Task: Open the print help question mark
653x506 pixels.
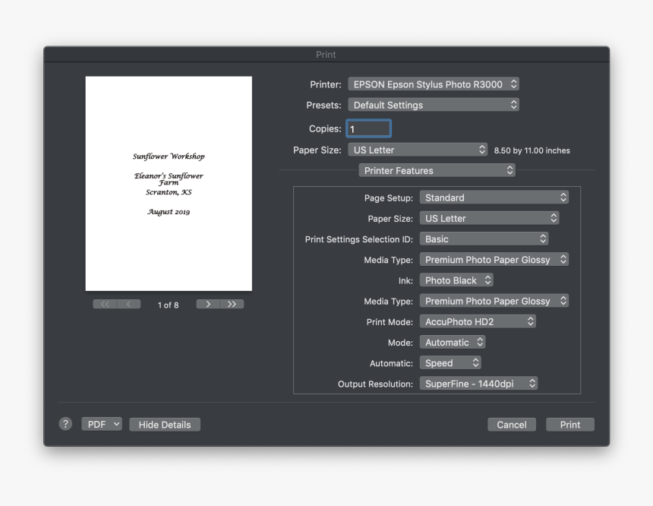Action: coord(66,425)
